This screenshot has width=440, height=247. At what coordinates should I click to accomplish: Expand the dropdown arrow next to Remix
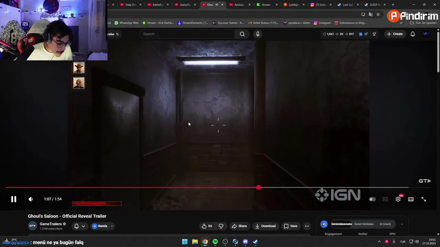point(112,226)
